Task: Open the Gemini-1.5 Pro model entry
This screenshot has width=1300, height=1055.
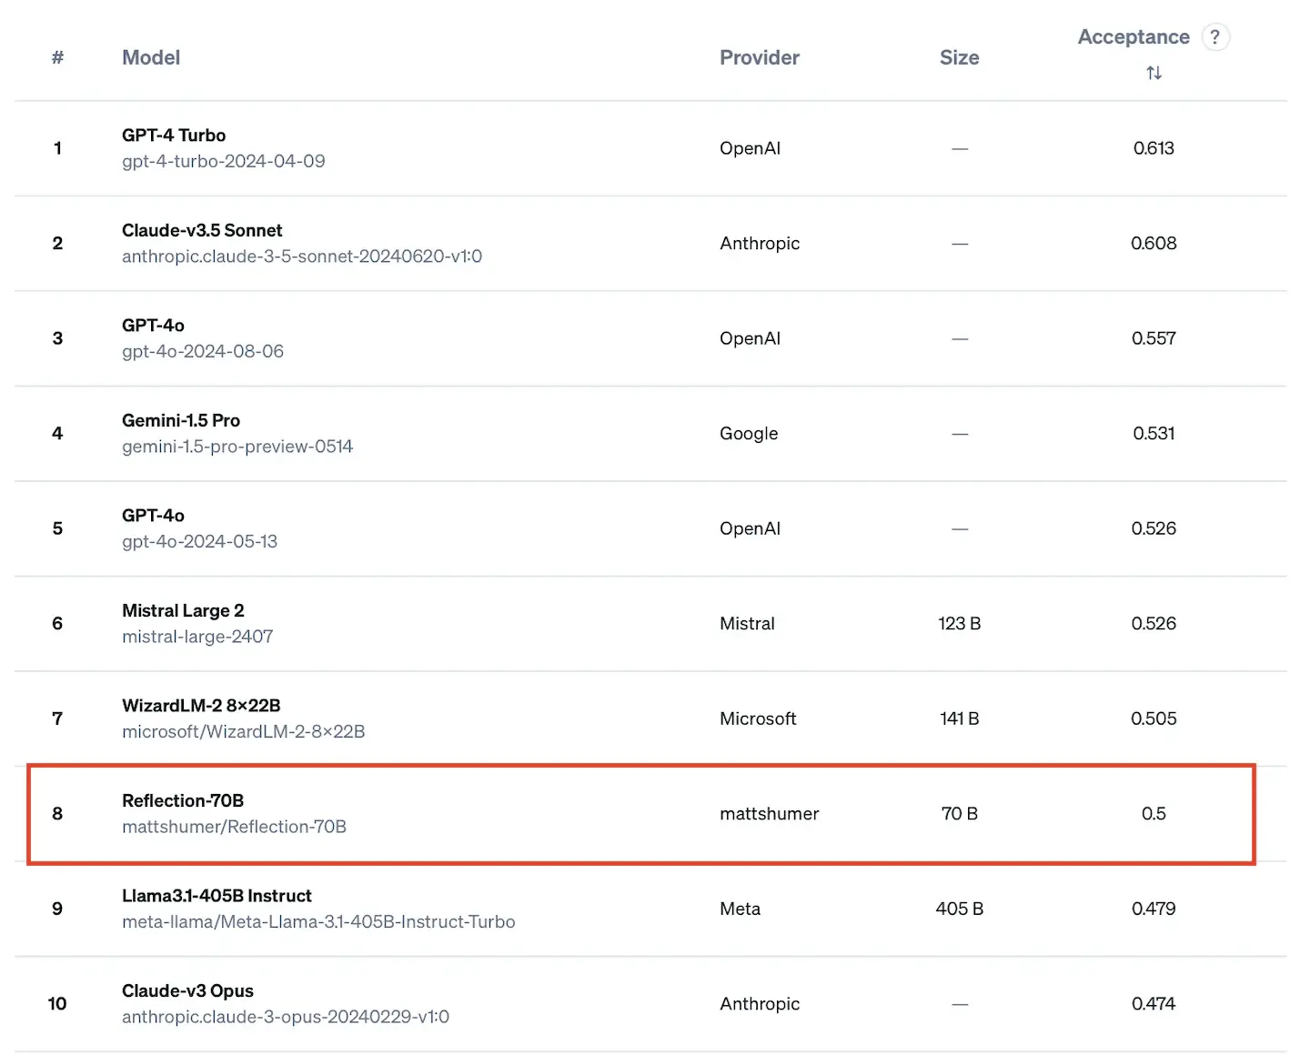Action: coord(181,420)
